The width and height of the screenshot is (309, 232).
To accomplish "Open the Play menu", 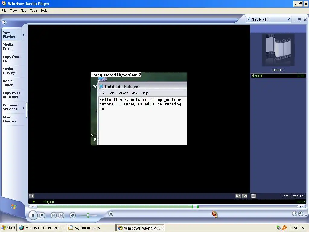I will coord(23,11).
